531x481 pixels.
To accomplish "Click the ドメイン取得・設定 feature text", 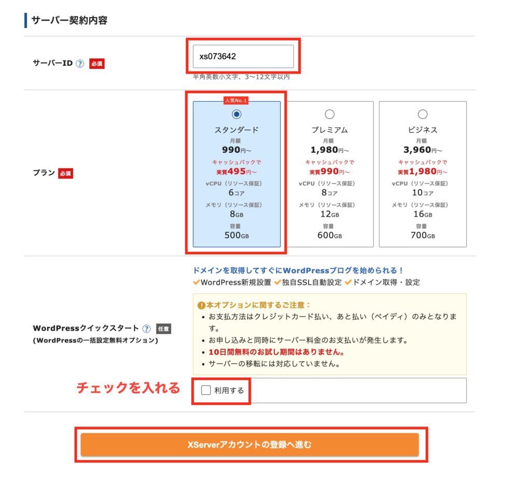I will 386,282.
